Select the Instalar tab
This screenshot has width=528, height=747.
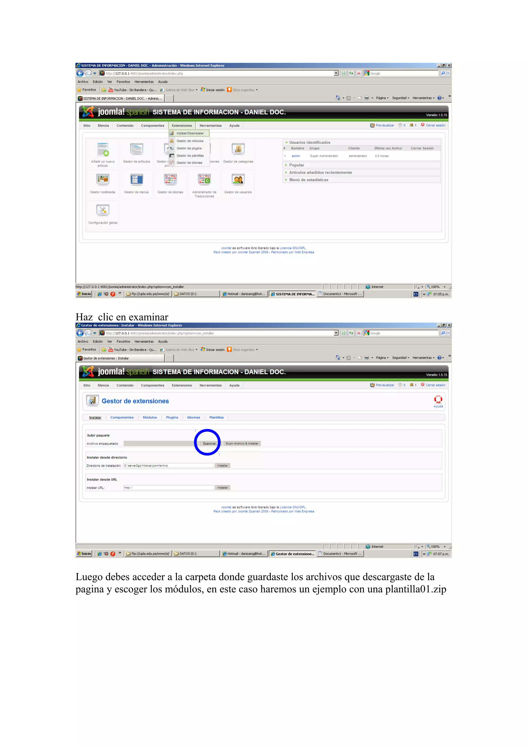(95, 417)
